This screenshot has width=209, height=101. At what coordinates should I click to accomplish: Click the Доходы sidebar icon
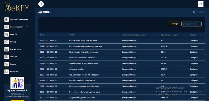click(7, 42)
